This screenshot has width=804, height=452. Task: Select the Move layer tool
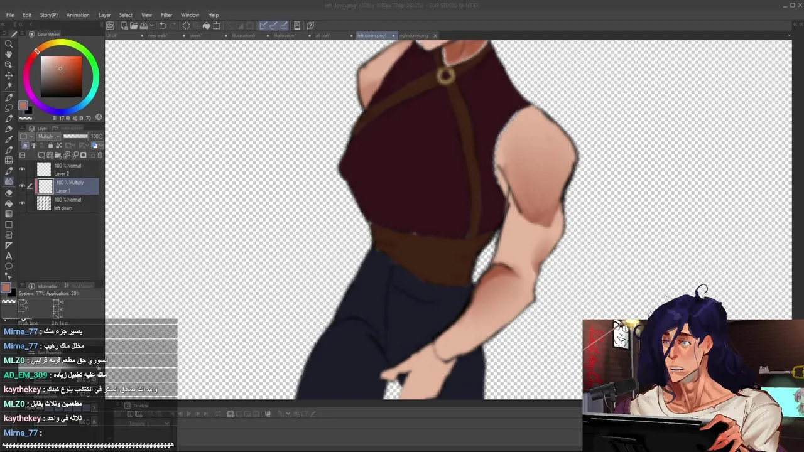(9, 75)
